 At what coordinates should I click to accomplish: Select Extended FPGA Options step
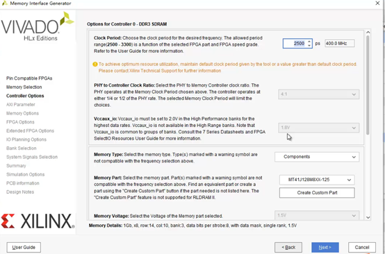tap(30, 130)
